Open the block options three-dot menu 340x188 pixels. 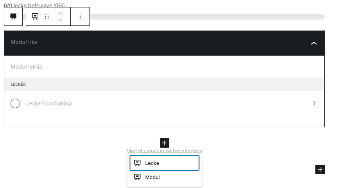tap(80, 16)
